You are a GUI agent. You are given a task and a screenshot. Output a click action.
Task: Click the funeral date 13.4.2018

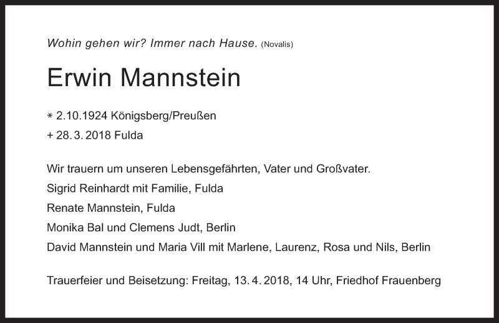261,281
